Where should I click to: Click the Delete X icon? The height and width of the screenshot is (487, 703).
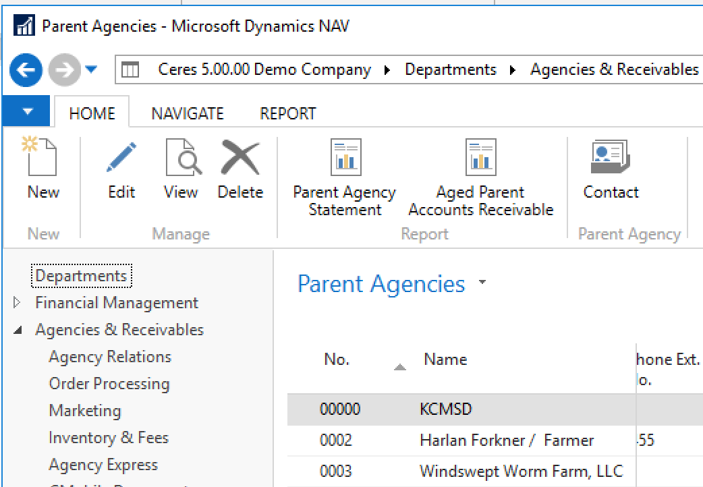[x=240, y=158]
